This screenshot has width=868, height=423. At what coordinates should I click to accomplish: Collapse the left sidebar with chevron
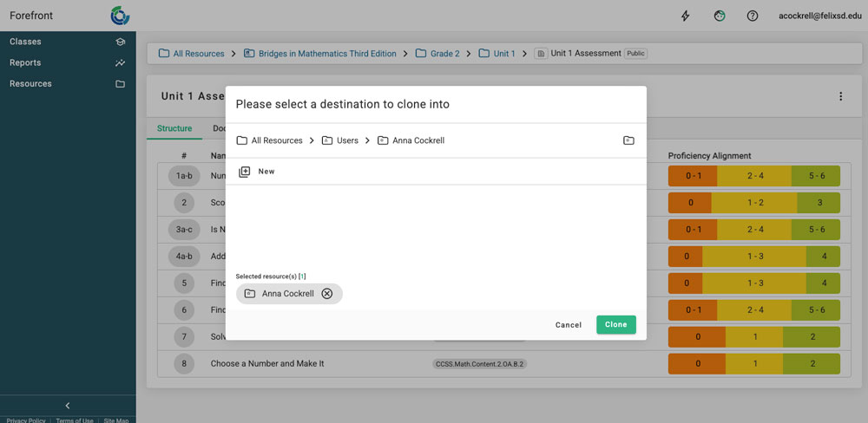[68, 406]
